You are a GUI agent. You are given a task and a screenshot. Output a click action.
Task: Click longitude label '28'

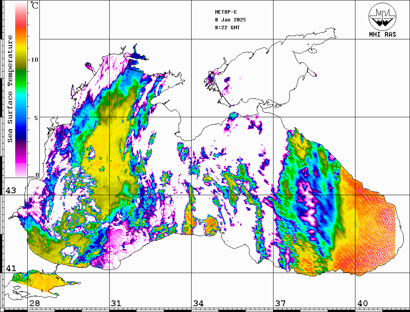click(34, 303)
